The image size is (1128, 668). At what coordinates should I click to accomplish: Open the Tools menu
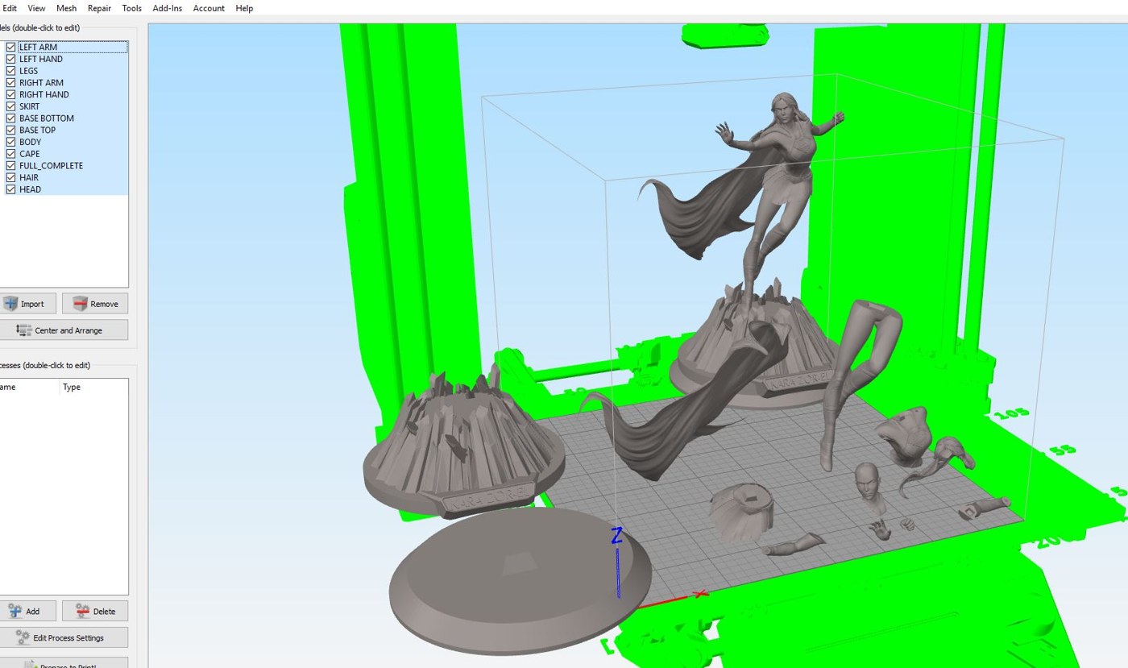[131, 8]
